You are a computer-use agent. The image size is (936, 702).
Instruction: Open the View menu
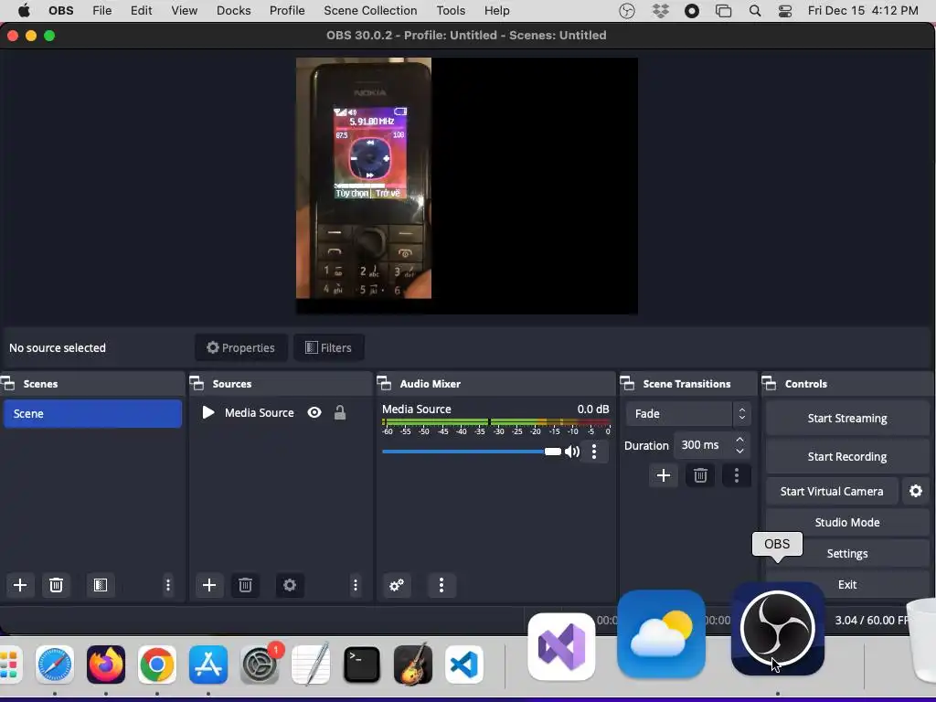pos(184,11)
